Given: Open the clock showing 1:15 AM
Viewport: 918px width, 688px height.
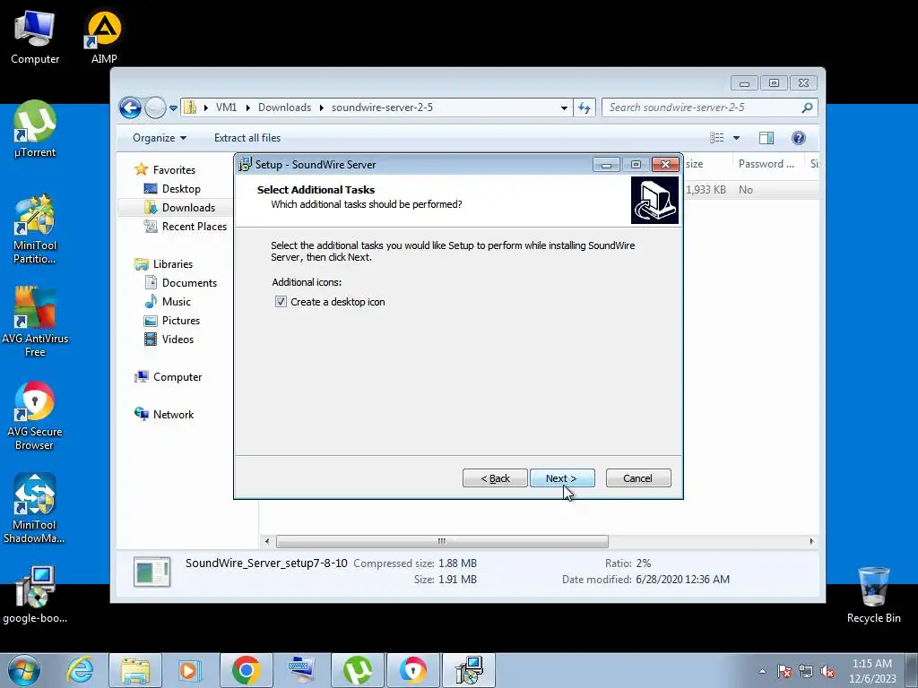Looking at the screenshot, I should [872, 671].
